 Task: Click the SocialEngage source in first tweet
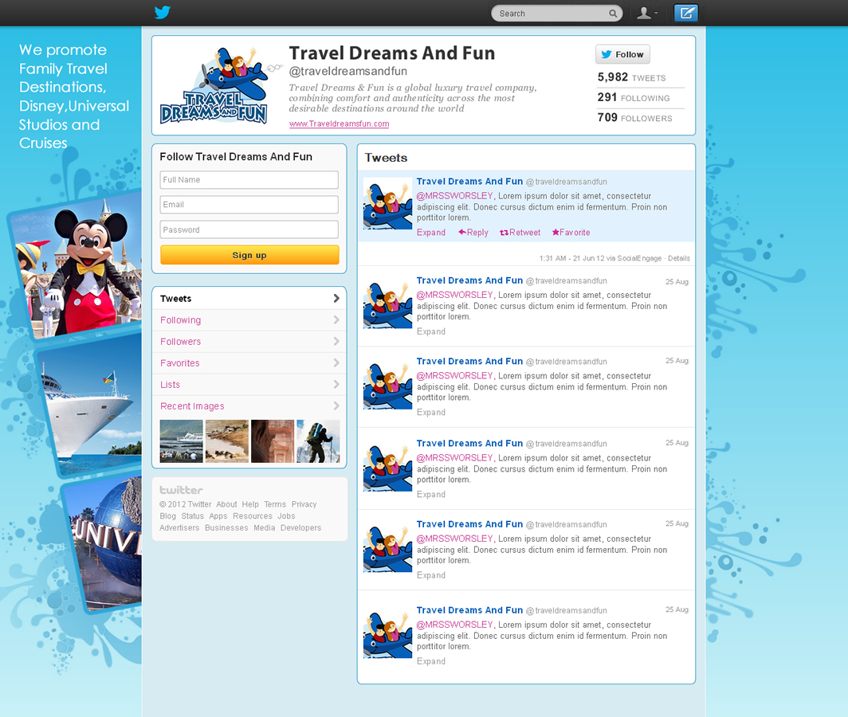tap(639, 258)
